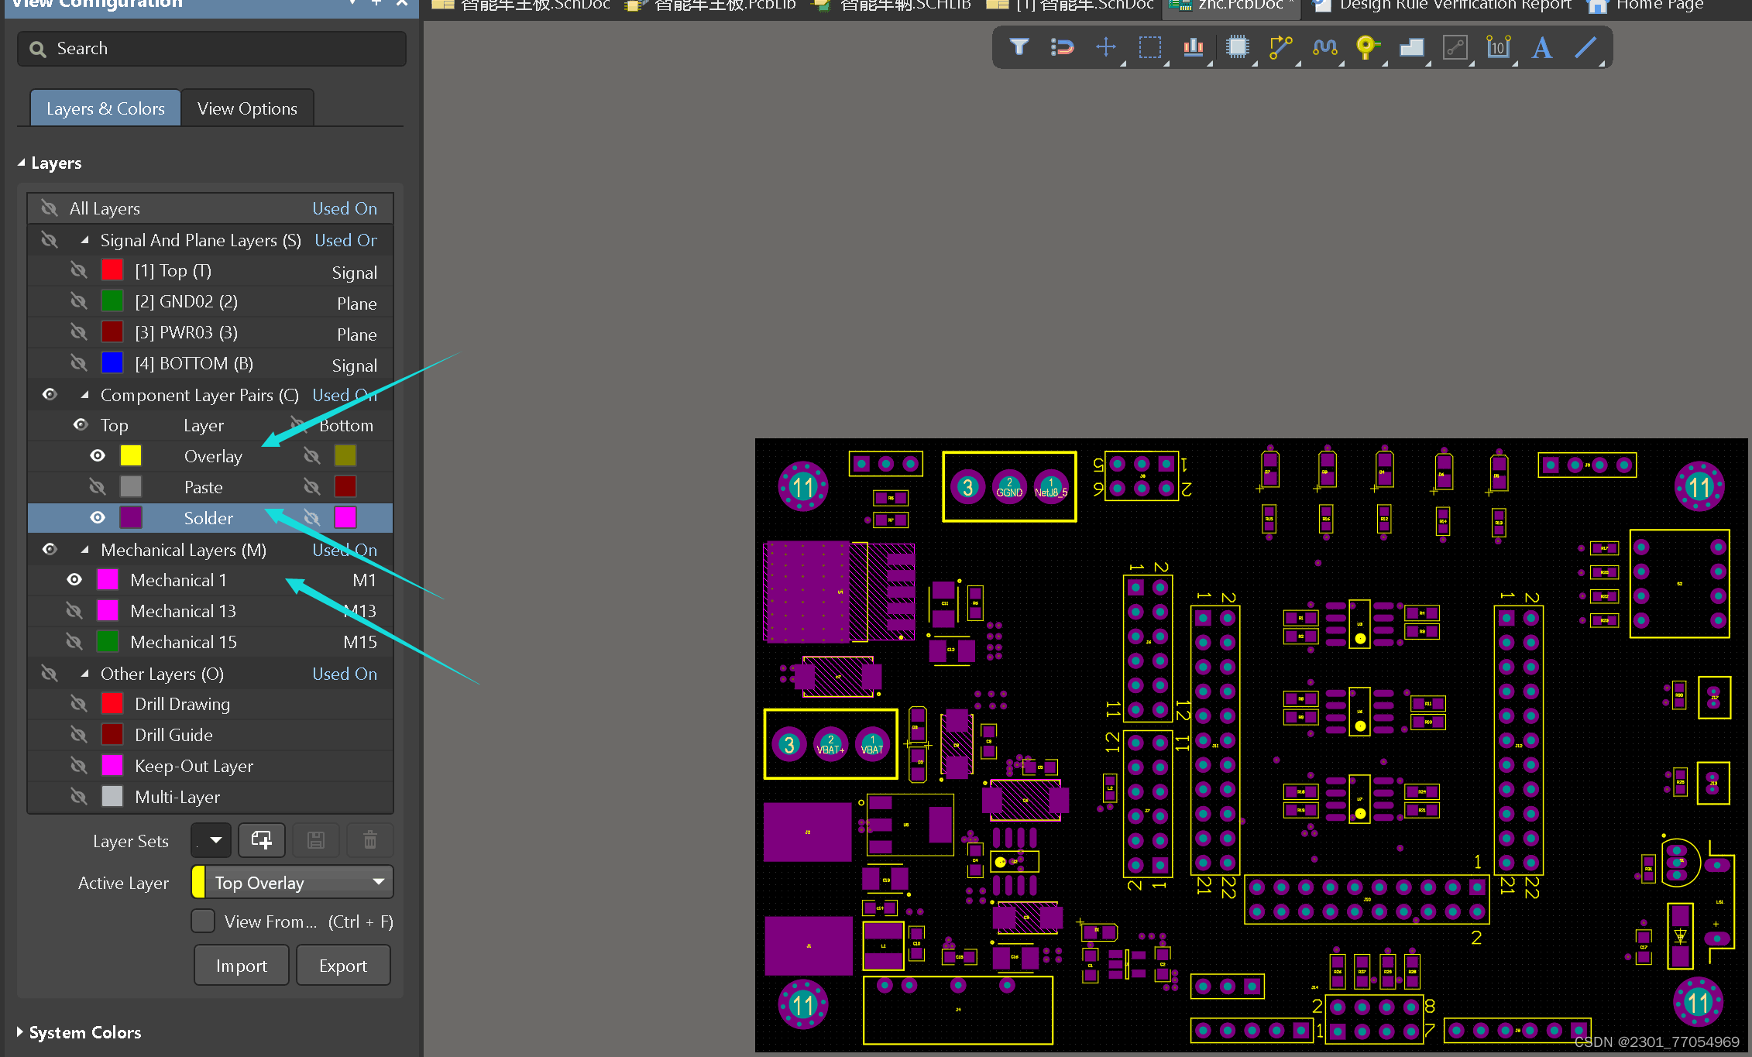Click the selection filter funnel icon

(1019, 47)
